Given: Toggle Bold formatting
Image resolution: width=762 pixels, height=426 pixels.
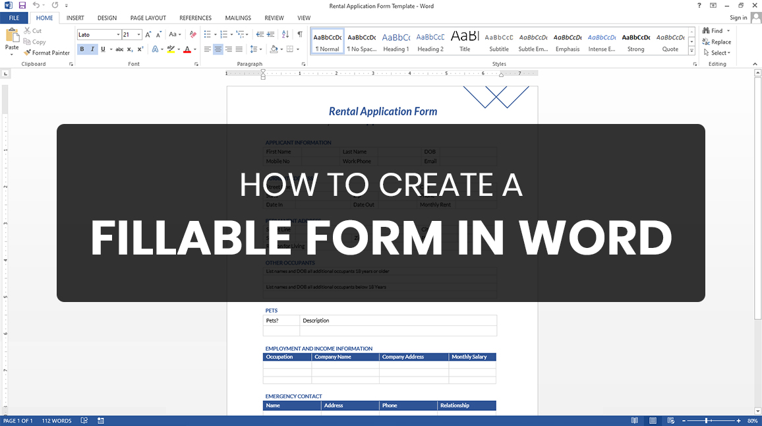Looking at the screenshot, I should click(x=82, y=49).
